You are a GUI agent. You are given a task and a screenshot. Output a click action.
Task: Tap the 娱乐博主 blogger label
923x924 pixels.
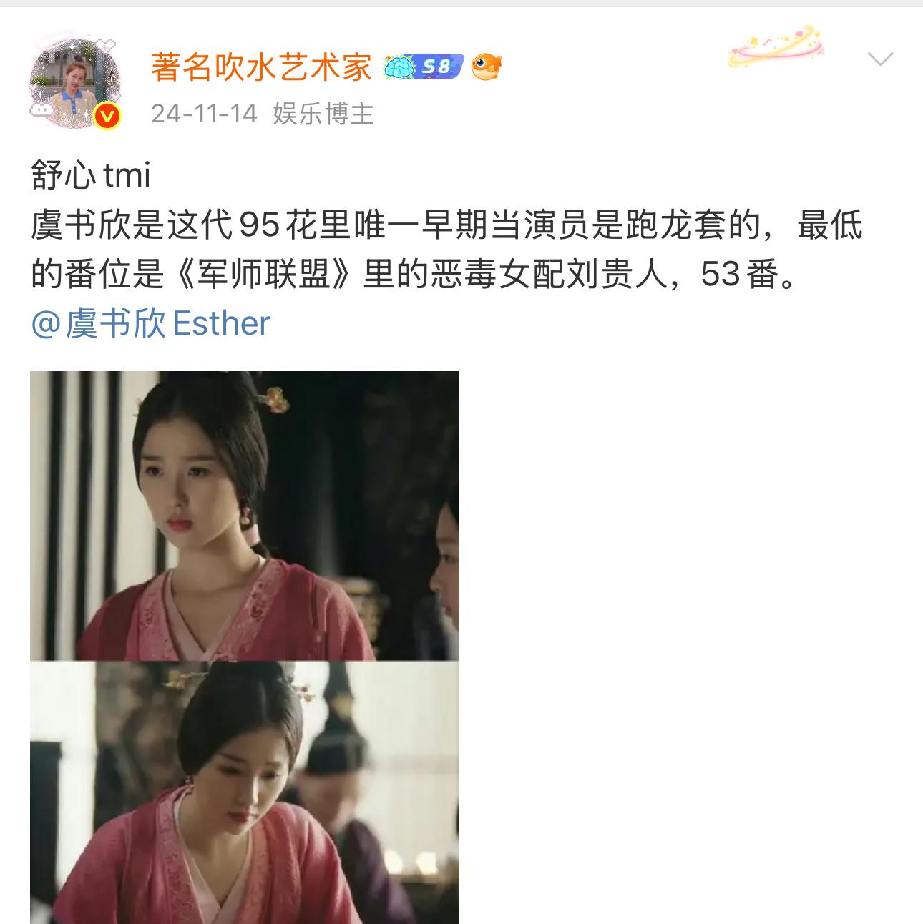(x=323, y=114)
